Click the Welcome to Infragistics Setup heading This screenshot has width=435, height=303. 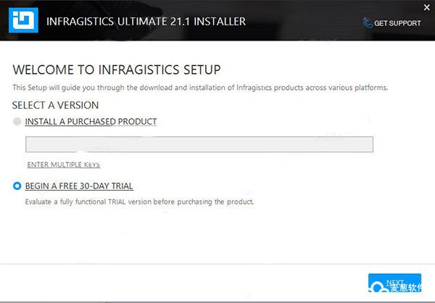[117, 70]
